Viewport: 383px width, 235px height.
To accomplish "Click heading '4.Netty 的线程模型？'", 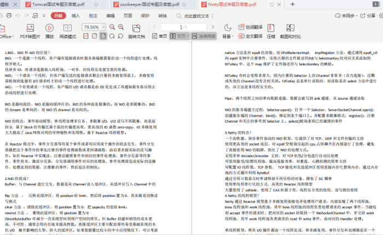I will click(x=242, y=196).
